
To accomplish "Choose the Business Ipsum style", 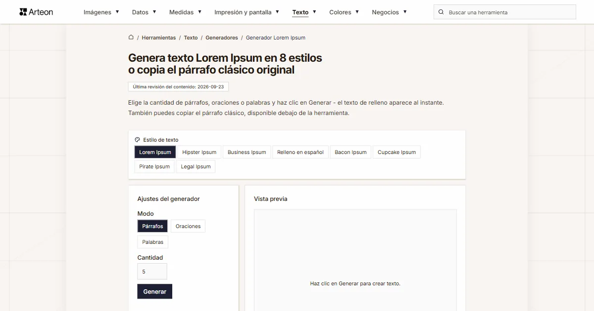I will coord(247,152).
